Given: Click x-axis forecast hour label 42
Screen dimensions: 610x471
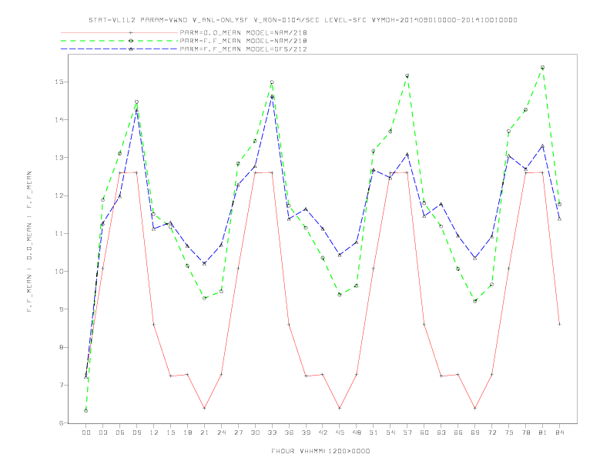Looking at the screenshot, I should click(323, 433).
